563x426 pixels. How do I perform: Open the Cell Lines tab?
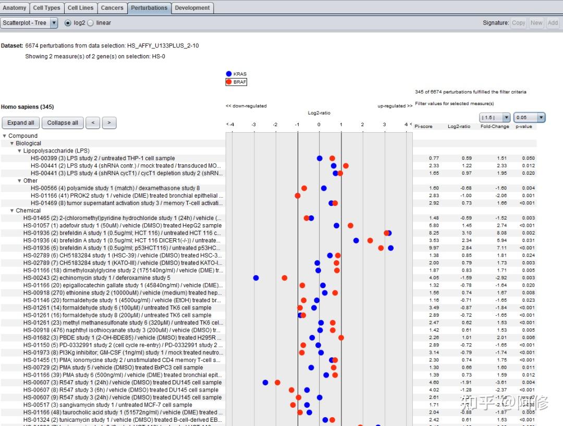[80, 8]
